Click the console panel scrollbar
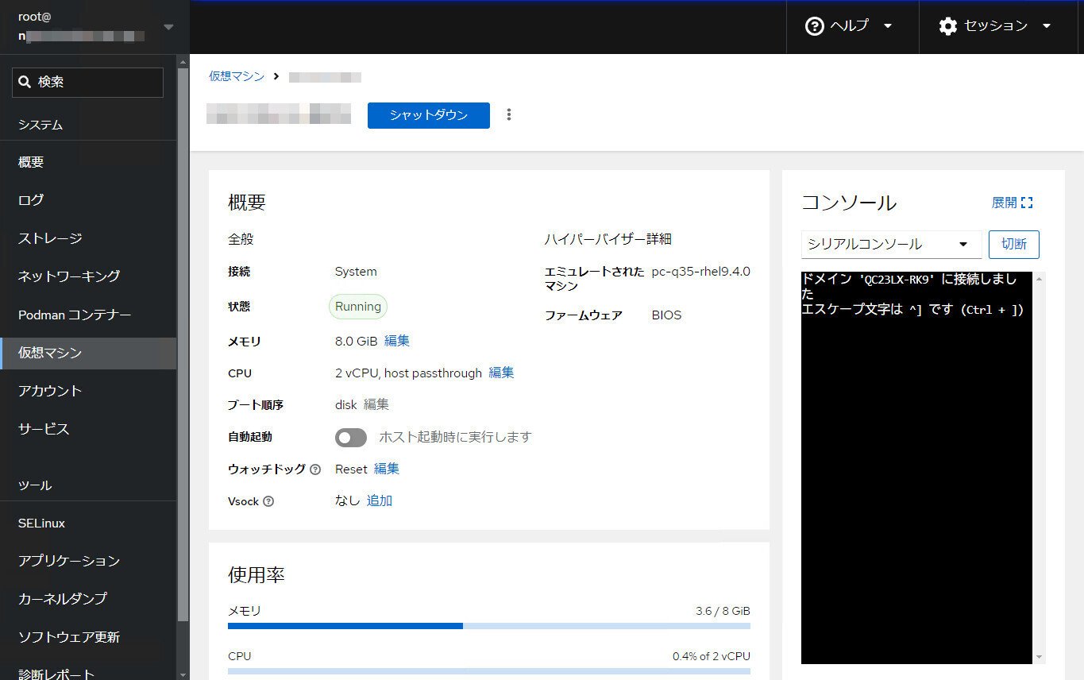Viewport: 1084px width, 680px height. [x=1039, y=467]
